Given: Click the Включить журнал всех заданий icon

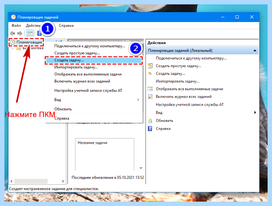Looking at the screenshot, I should point(150,97).
